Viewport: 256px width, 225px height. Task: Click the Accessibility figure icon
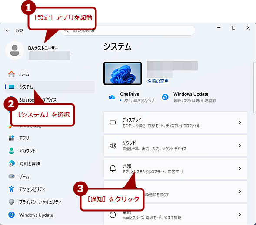pos(11,189)
